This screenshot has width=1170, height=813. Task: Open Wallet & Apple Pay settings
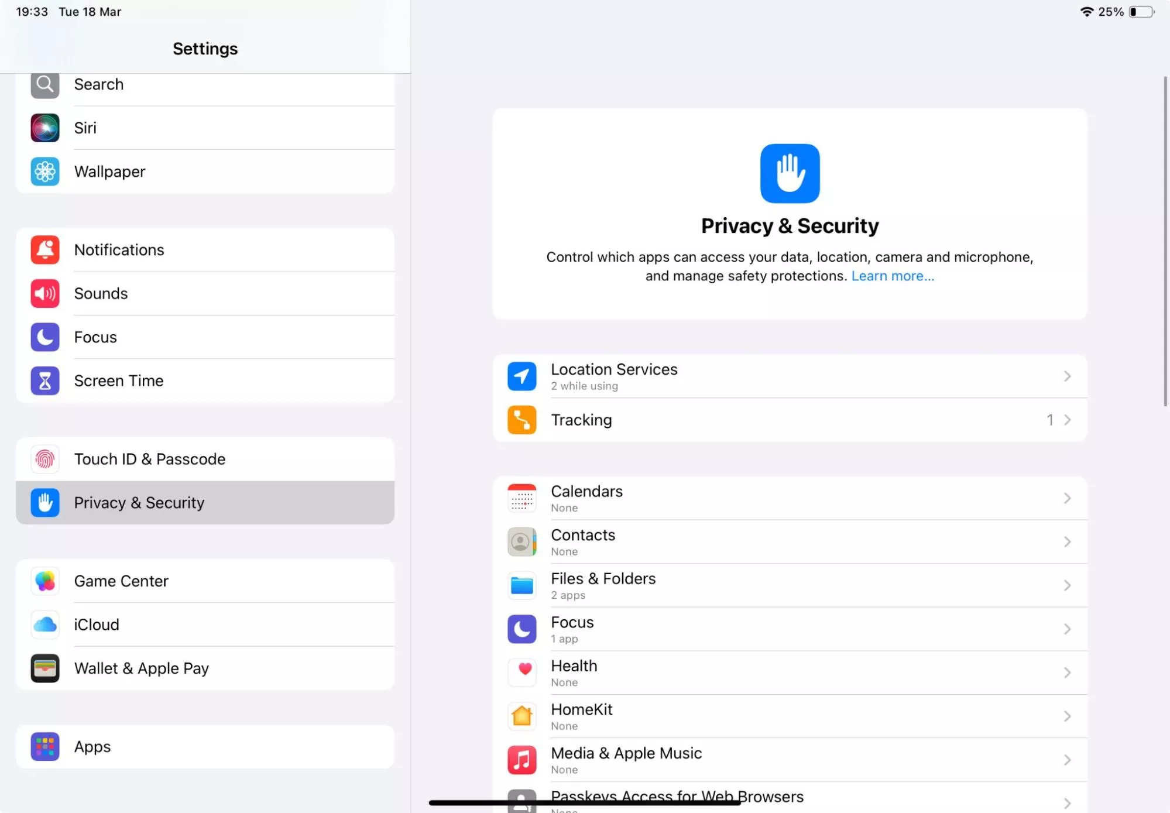[x=205, y=668]
